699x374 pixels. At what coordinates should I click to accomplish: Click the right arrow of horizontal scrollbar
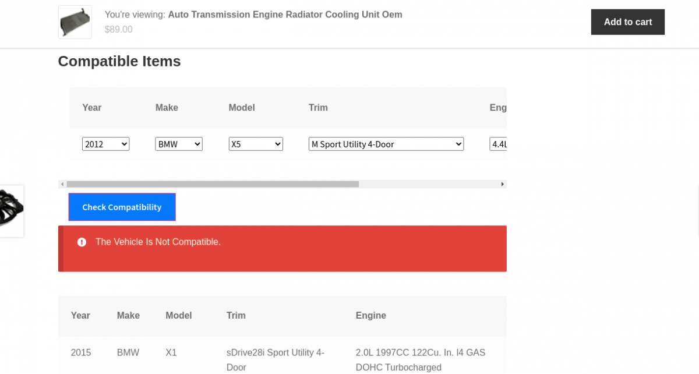(503, 184)
